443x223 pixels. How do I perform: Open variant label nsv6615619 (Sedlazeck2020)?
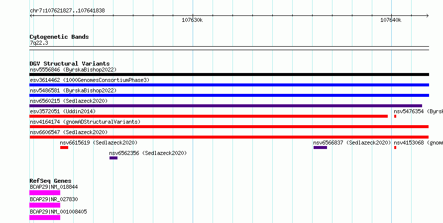pos(99,143)
